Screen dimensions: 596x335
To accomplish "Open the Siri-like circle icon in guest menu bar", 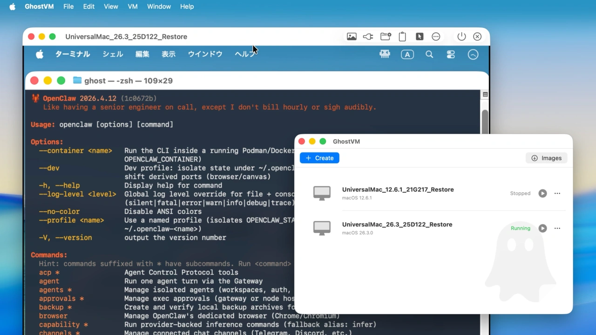I will click(x=473, y=54).
